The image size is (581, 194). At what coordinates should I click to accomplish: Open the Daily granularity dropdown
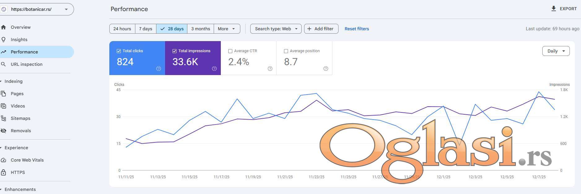click(x=556, y=51)
